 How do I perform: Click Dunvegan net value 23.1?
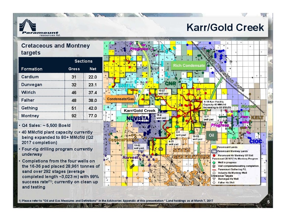(x=93, y=85)
